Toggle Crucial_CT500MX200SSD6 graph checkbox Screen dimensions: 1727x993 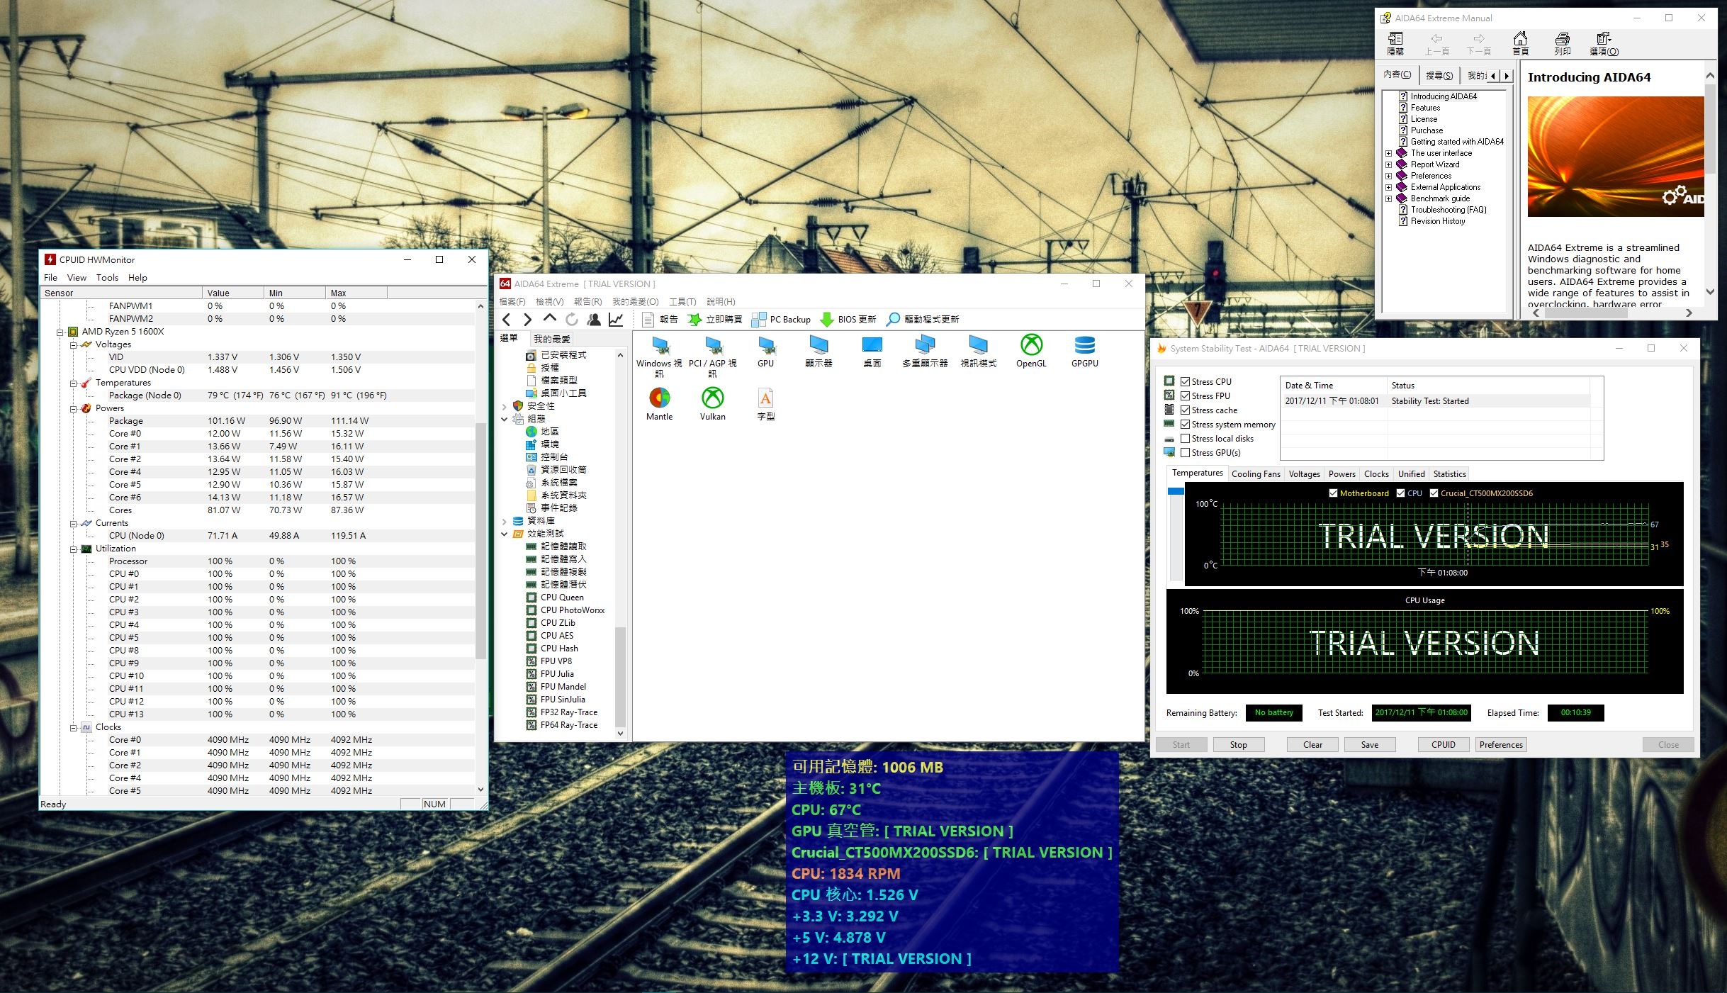tap(1434, 493)
